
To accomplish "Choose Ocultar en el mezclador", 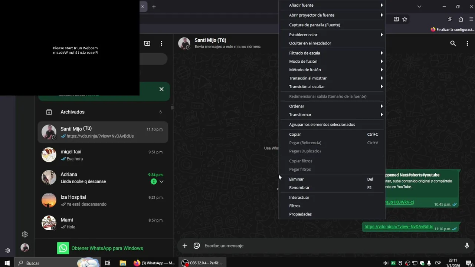I will point(332,43).
